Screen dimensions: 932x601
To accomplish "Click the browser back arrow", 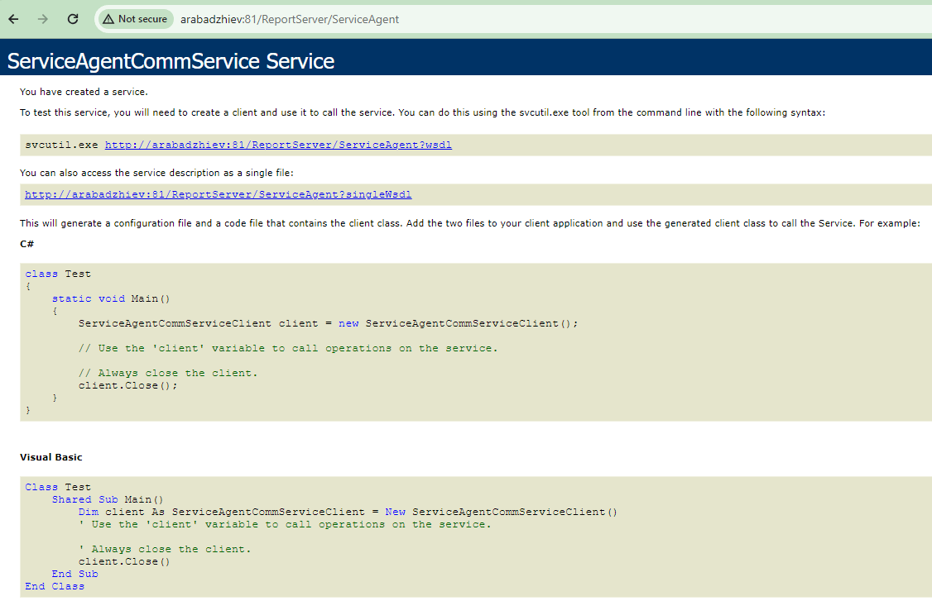I will point(12,18).
